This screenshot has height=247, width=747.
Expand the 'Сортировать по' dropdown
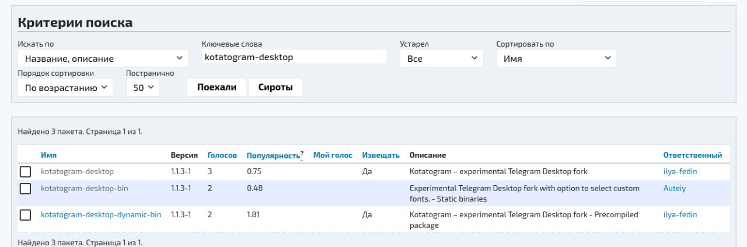(x=556, y=58)
